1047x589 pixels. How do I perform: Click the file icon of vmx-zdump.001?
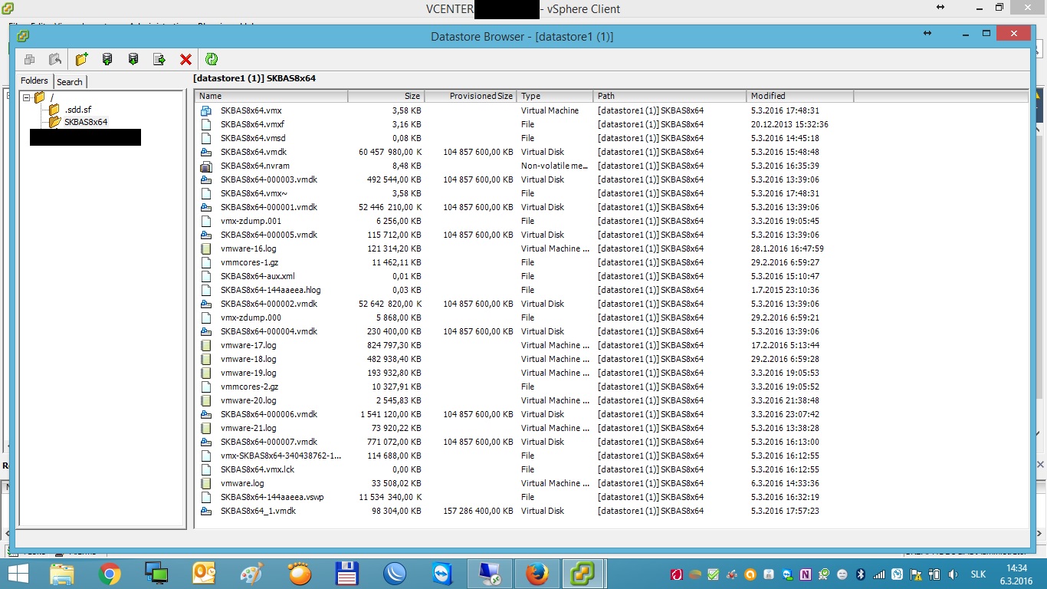[x=205, y=221]
